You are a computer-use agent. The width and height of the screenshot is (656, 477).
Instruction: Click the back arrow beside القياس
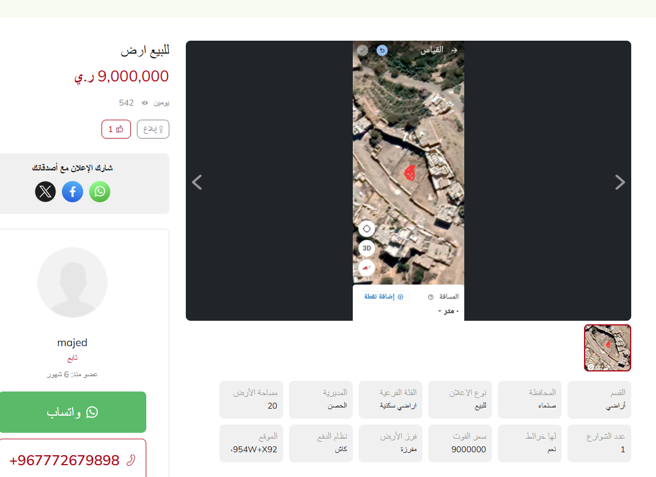pyautogui.click(x=454, y=50)
